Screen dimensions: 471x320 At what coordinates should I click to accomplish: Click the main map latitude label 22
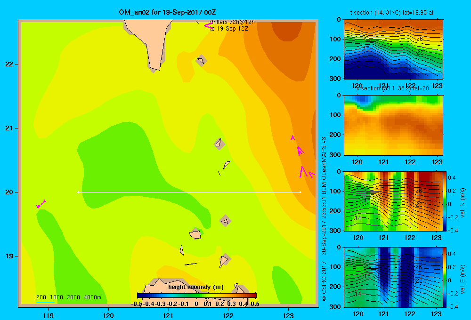(9, 64)
